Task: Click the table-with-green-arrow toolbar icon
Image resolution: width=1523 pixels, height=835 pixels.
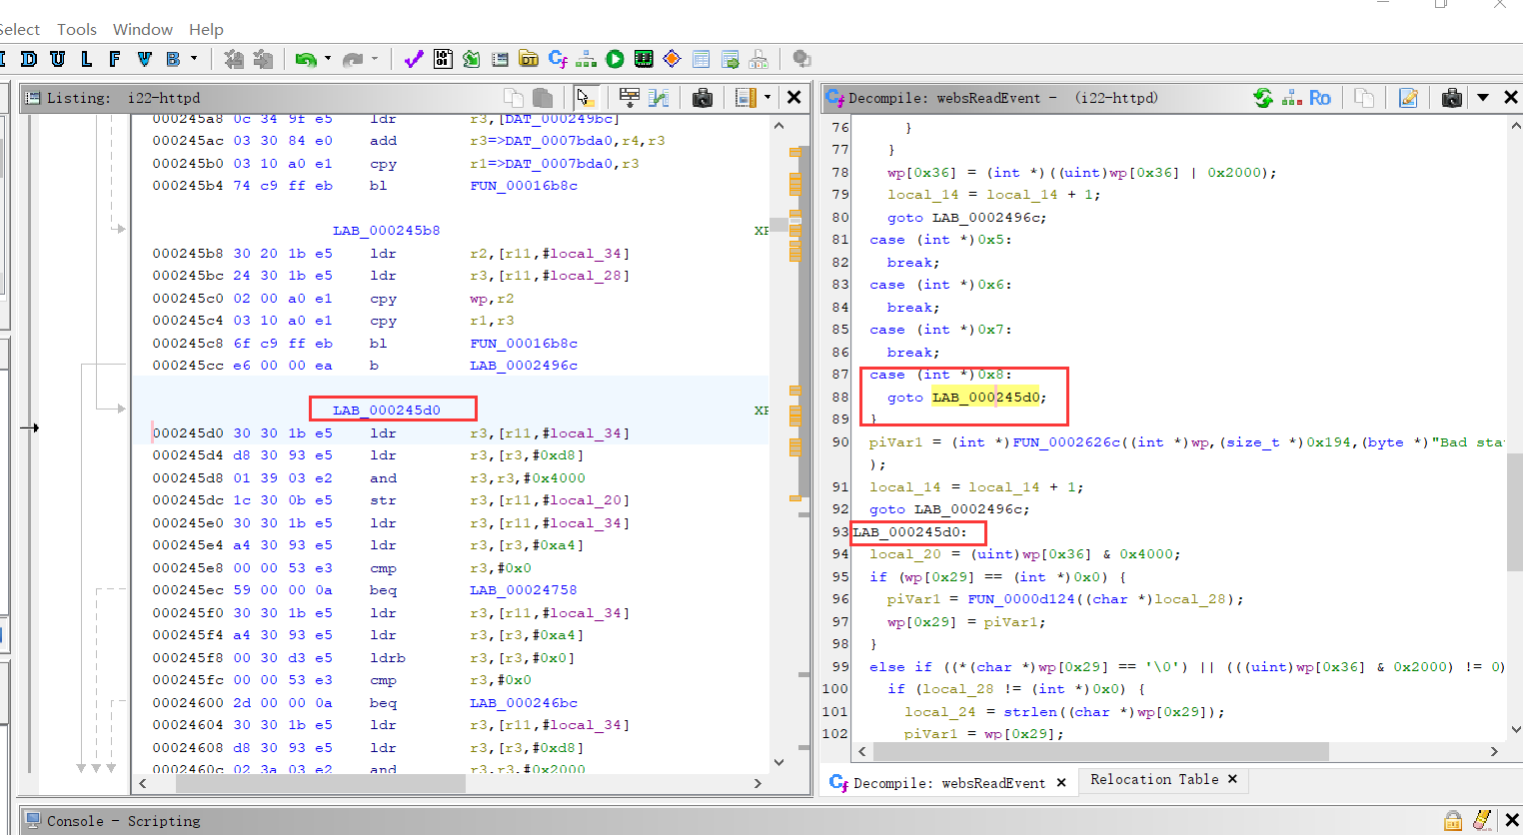Action: click(731, 59)
